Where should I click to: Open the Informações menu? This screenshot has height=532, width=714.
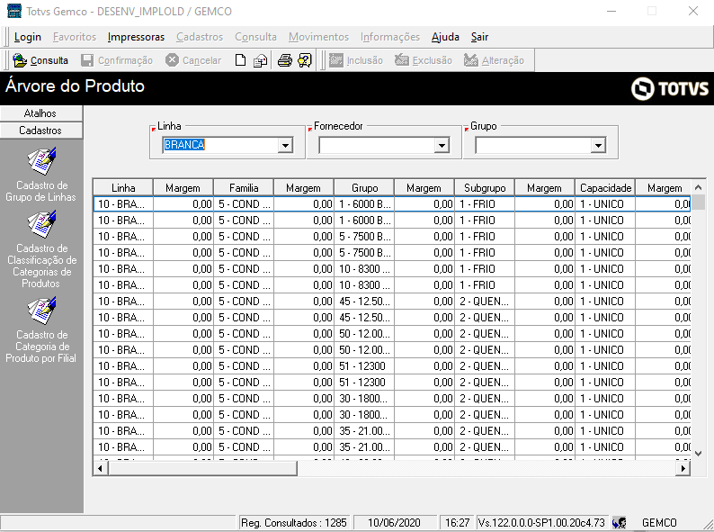[389, 37]
